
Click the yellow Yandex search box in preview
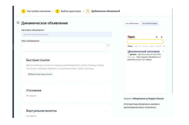[146, 42]
